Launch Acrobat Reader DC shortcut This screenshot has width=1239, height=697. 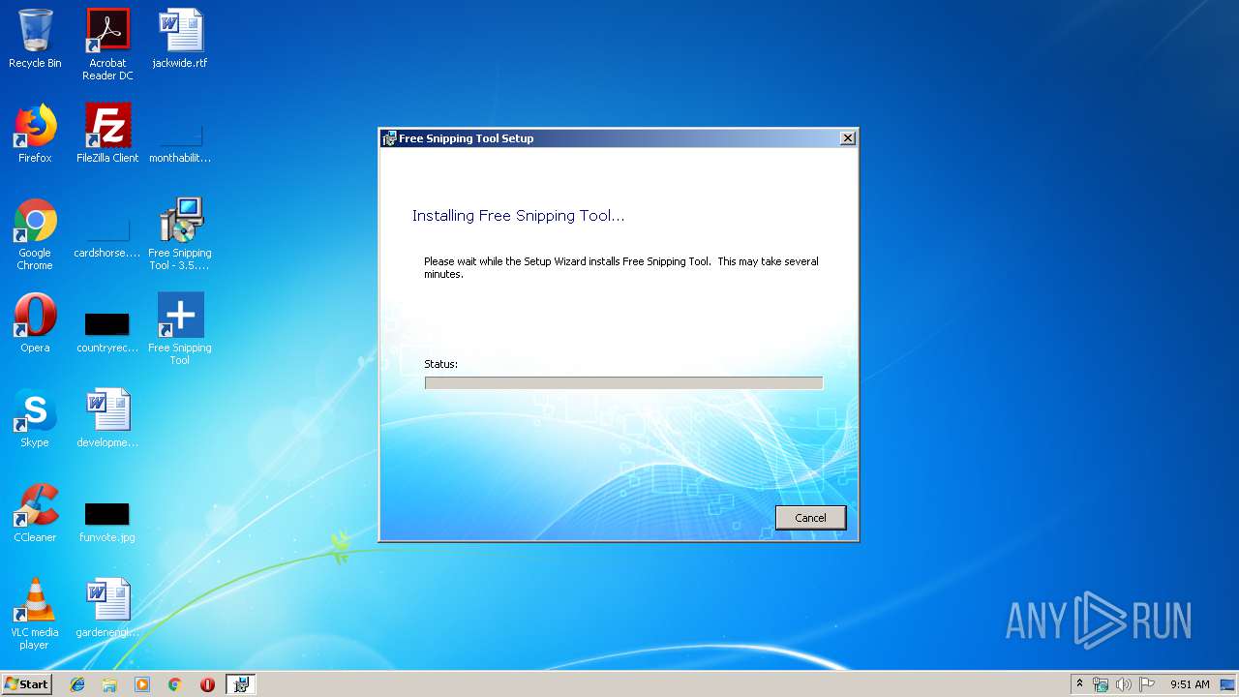click(x=107, y=45)
